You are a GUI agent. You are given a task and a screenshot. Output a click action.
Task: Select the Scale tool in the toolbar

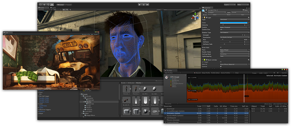[52, 5]
